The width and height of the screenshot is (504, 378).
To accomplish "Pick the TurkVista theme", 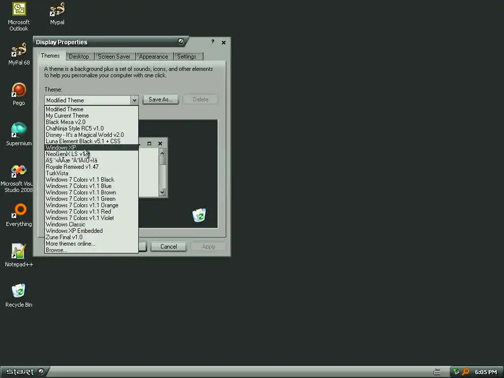I will click(x=91, y=173).
